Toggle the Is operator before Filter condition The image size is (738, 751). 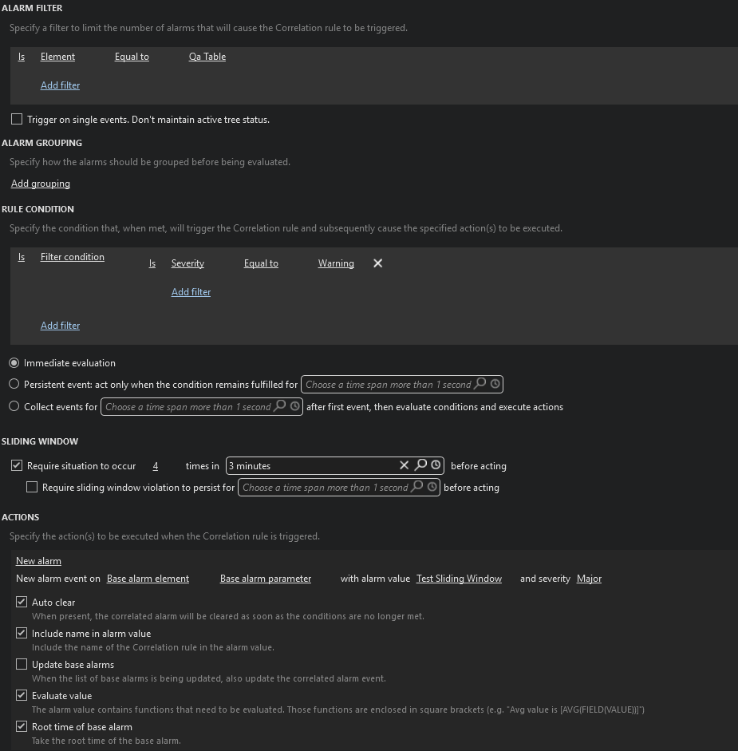pyautogui.click(x=22, y=257)
